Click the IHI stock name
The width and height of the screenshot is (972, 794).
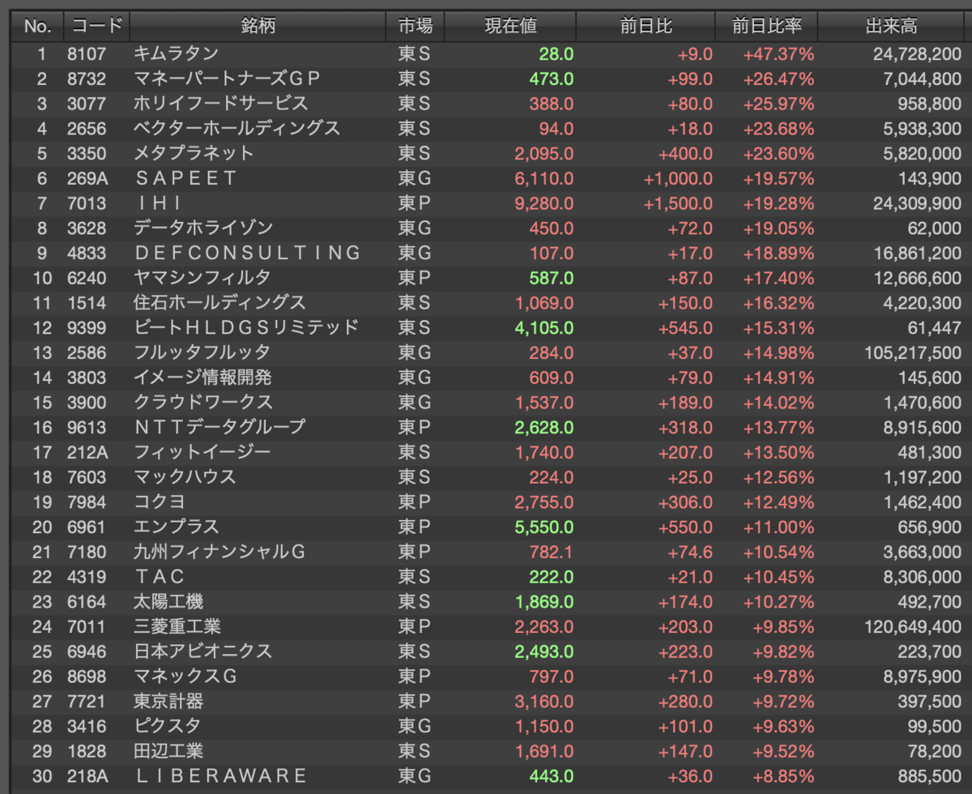click(159, 203)
